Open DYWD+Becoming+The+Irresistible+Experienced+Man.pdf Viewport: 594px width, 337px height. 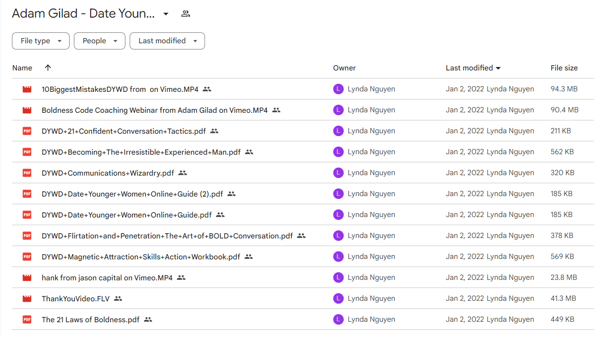(x=141, y=152)
